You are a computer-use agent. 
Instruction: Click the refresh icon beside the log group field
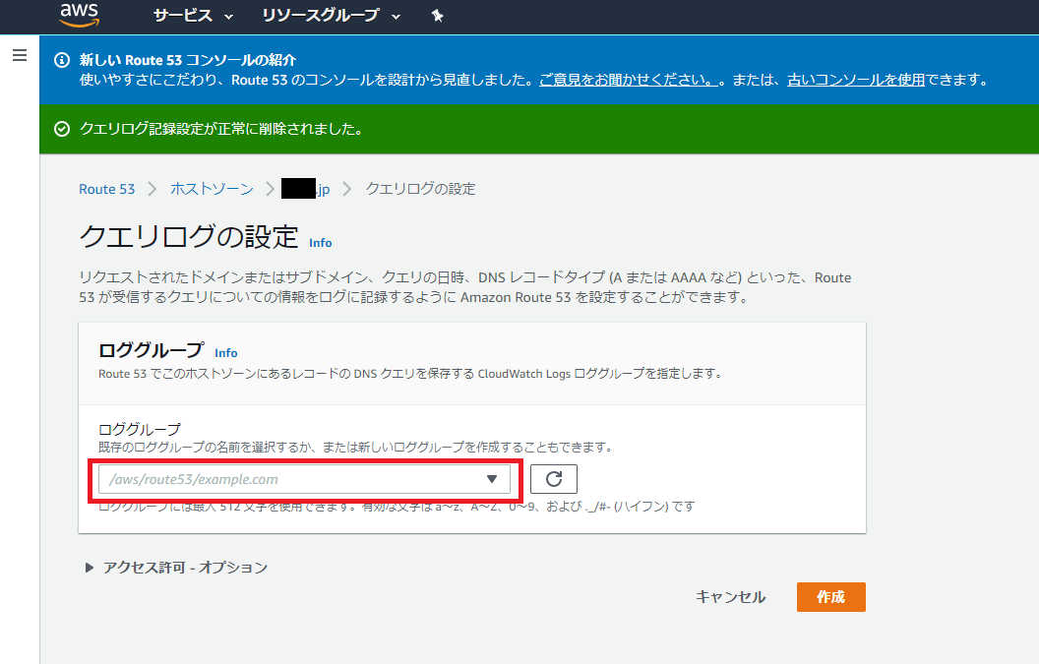point(553,479)
